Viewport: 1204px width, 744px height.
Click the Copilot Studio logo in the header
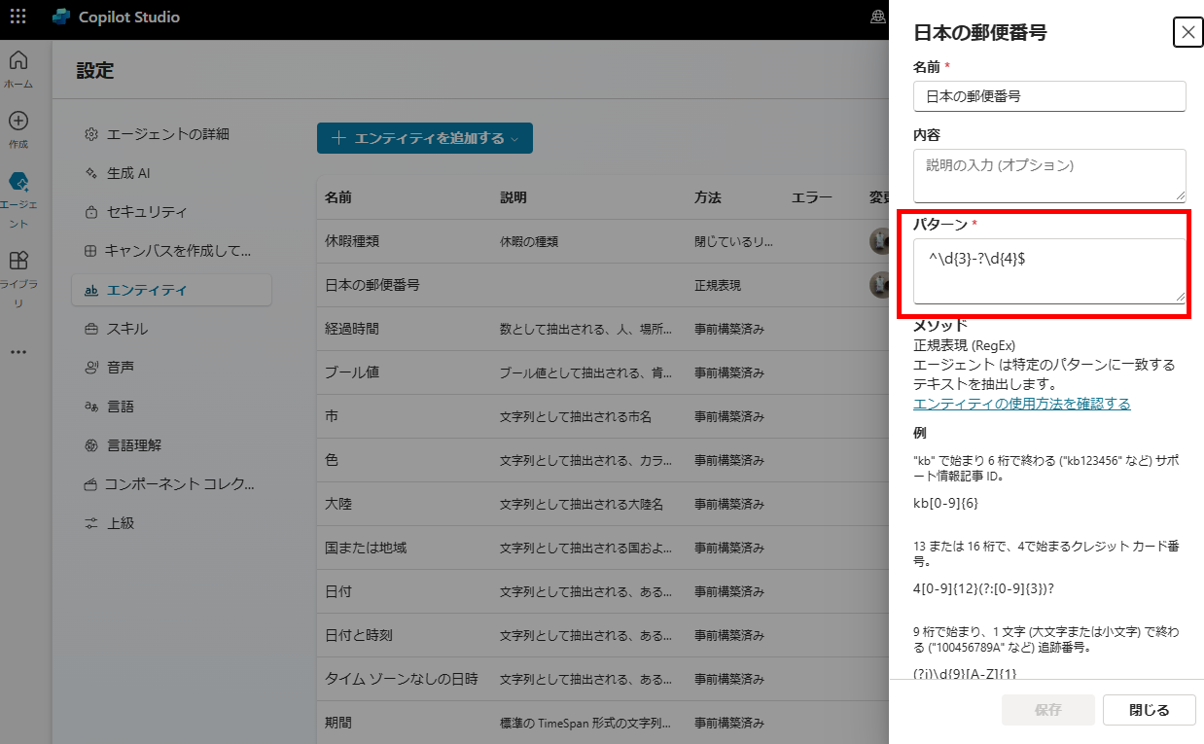coord(61,17)
